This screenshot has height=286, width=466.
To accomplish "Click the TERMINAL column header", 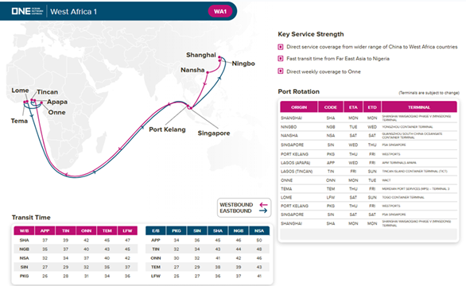I will [419, 107].
